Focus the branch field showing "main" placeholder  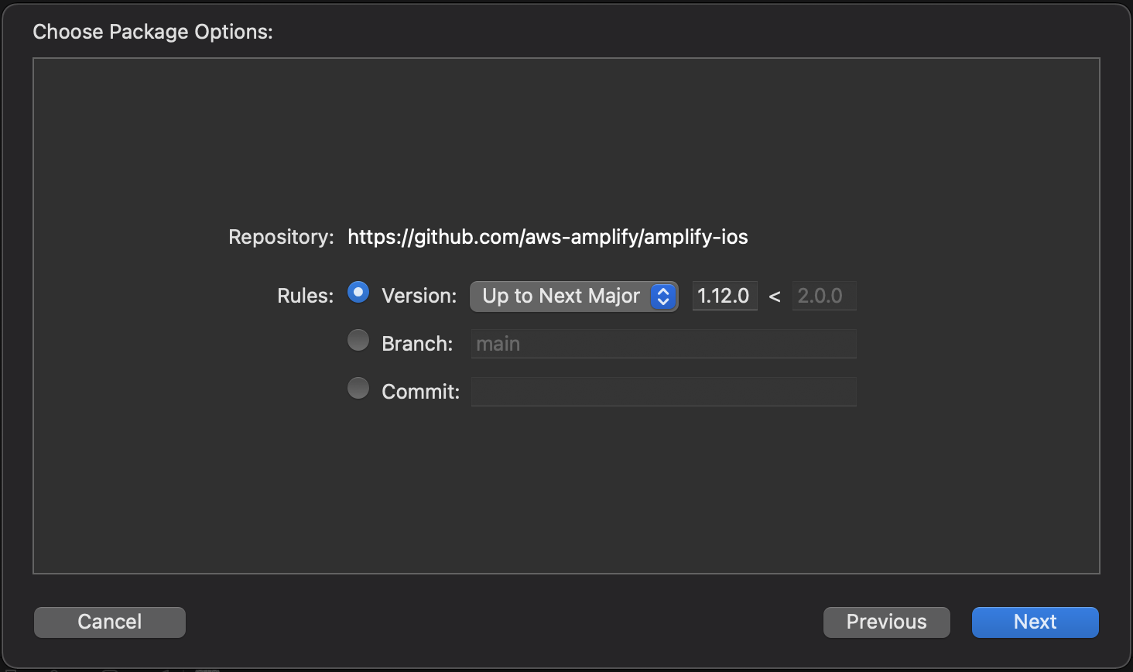click(662, 344)
